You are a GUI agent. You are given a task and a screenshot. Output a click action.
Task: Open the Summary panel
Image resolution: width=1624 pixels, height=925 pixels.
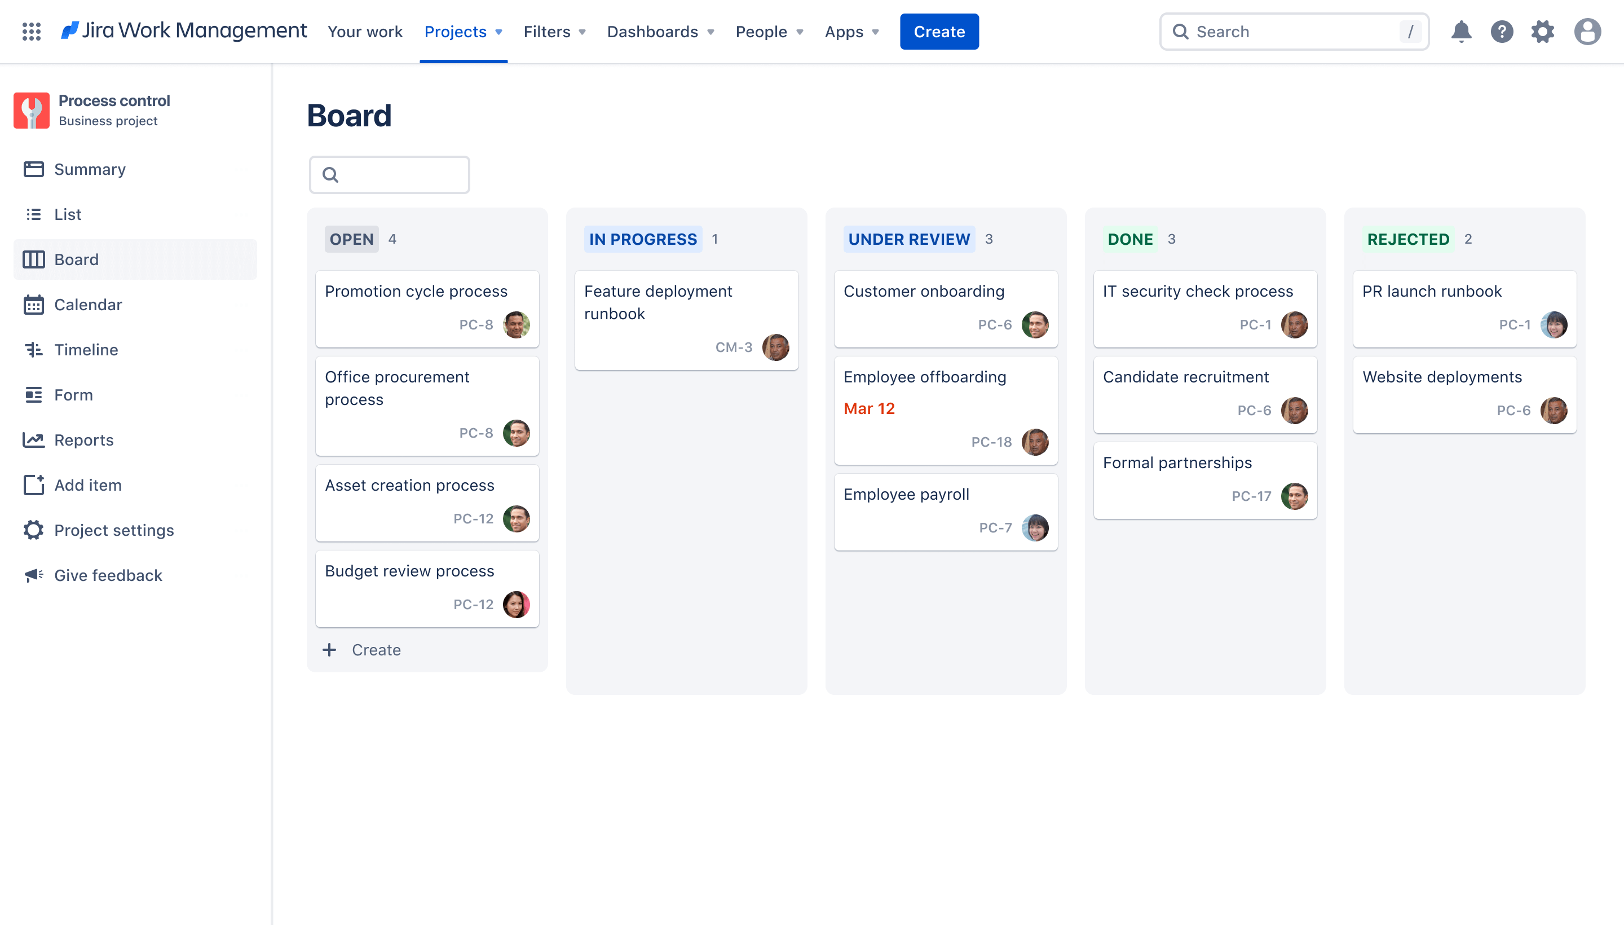point(88,169)
